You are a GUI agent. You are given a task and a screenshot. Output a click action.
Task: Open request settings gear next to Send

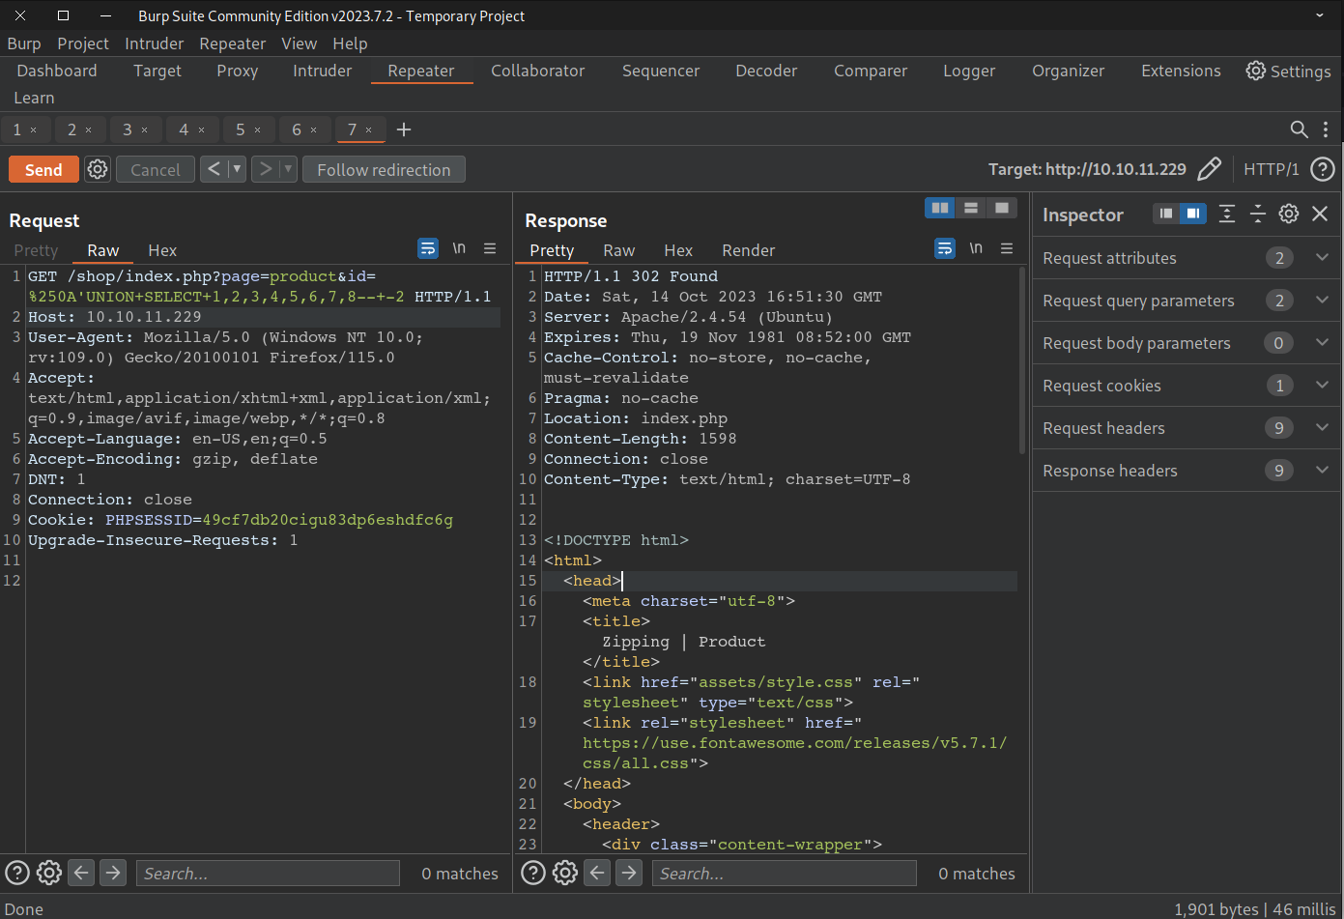click(98, 169)
